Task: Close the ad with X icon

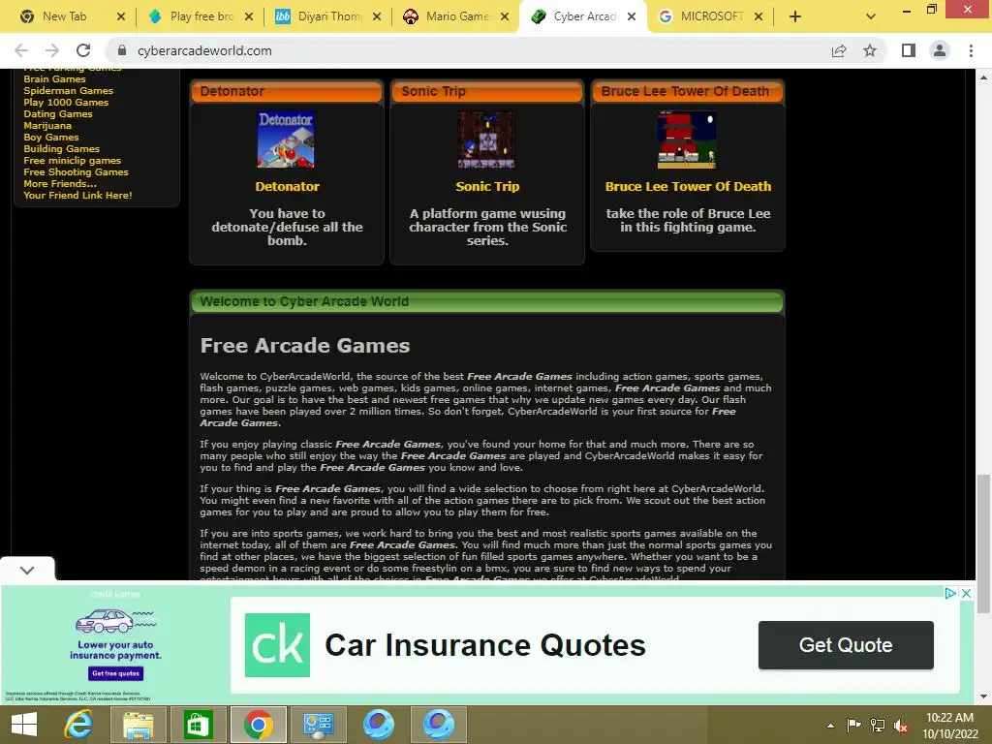Action: 966,594
